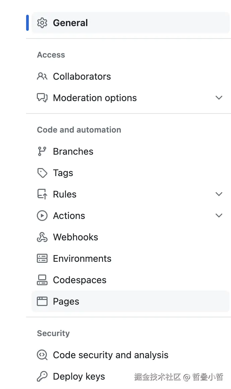Open the Collaborators text link
Image resolution: width=231 pixels, height=389 pixels.
82,76
